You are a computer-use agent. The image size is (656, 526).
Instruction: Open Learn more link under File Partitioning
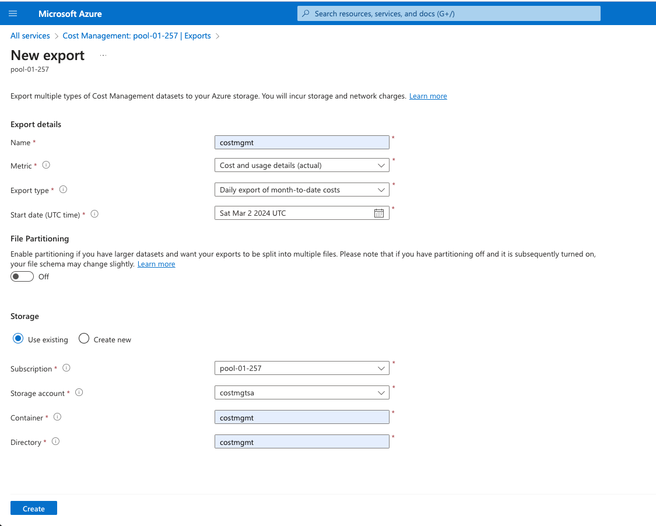click(156, 264)
